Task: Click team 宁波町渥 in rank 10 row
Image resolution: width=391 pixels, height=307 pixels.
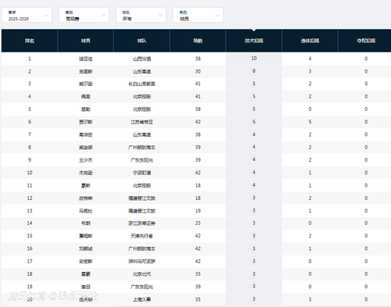Action: pos(142,173)
